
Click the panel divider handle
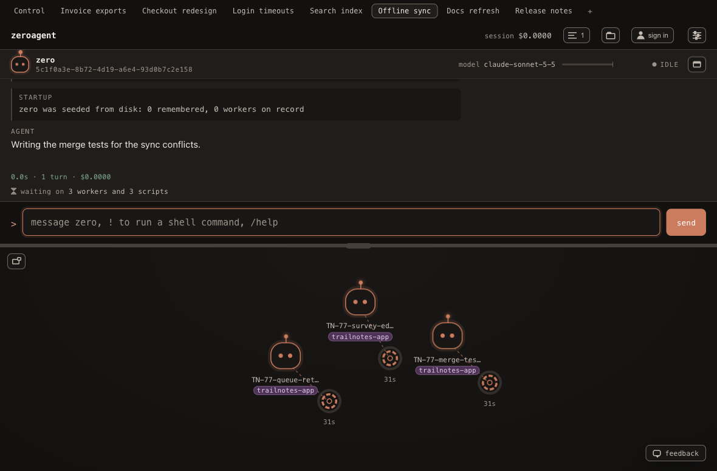tap(358, 246)
